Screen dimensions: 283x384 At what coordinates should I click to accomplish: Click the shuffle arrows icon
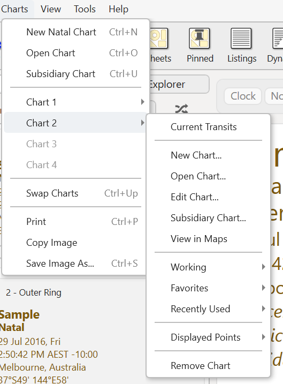click(x=181, y=109)
